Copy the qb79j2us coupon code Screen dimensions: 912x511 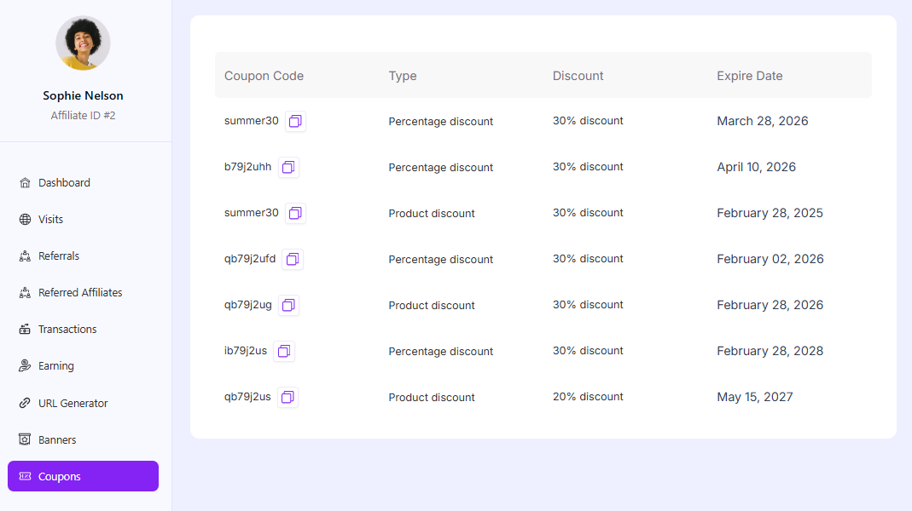(288, 398)
